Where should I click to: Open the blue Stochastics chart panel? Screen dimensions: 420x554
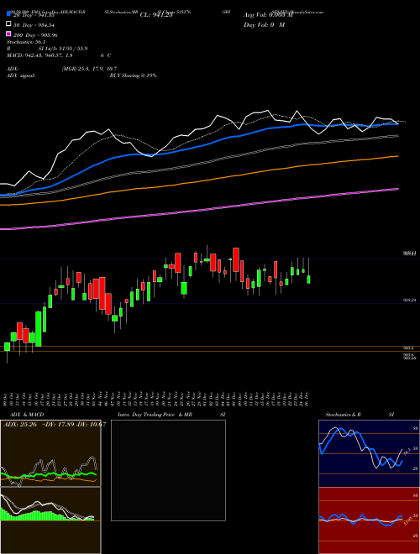pyautogui.click(x=369, y=453)
